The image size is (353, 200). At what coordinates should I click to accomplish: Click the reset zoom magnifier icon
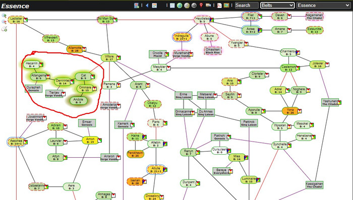(x=4, y=29)
